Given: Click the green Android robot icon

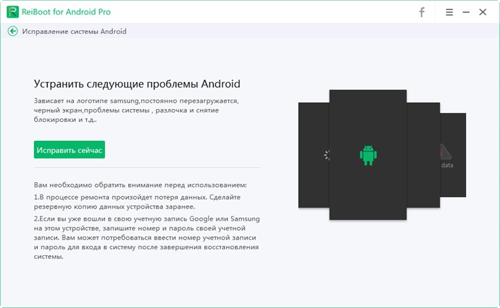Looking at the screenshot, I should point(368,155).
